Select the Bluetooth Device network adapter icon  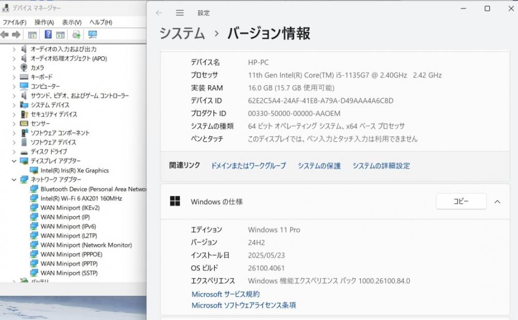pos(34,189)
